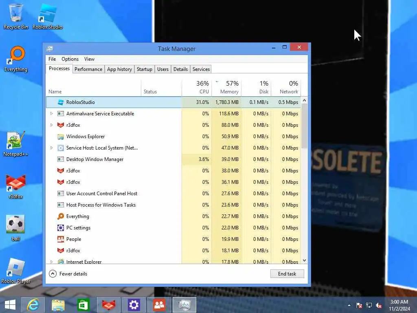Screen dimensions: 417x313
Task: Open the People app on taskbar
Action: [x=159, y=305]
